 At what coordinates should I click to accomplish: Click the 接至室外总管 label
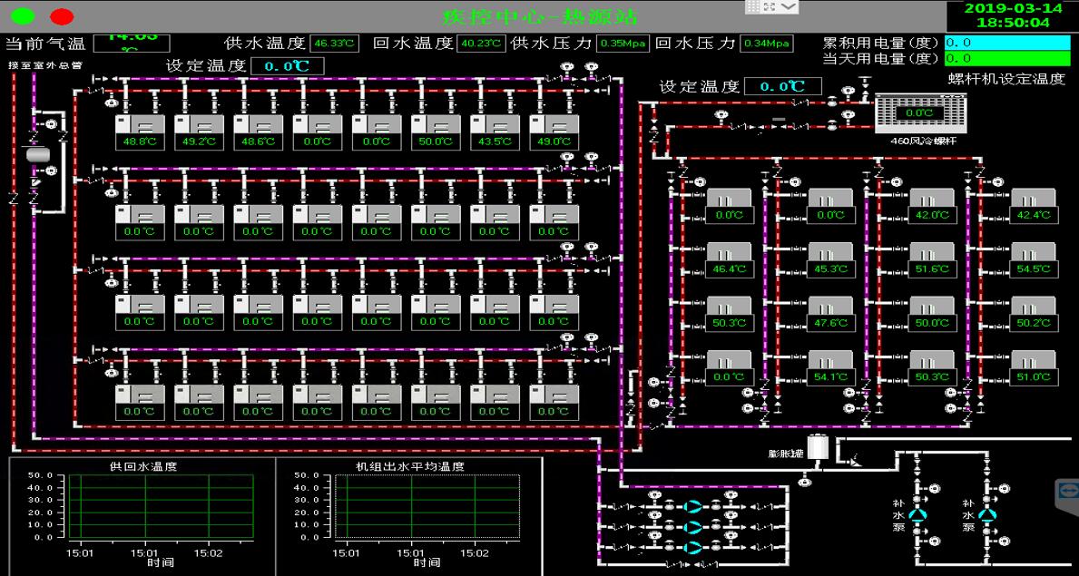44,65
